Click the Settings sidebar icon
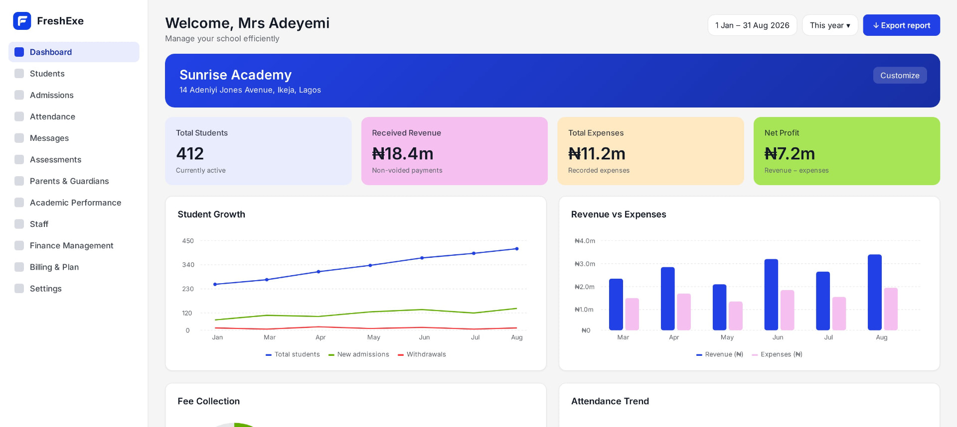 click(19, 289)
